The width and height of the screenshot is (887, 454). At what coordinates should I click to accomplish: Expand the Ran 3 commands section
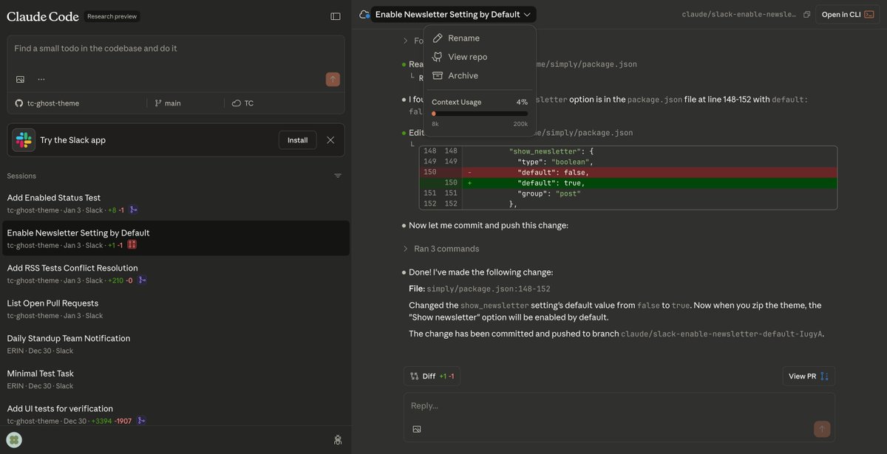(443, 248)
